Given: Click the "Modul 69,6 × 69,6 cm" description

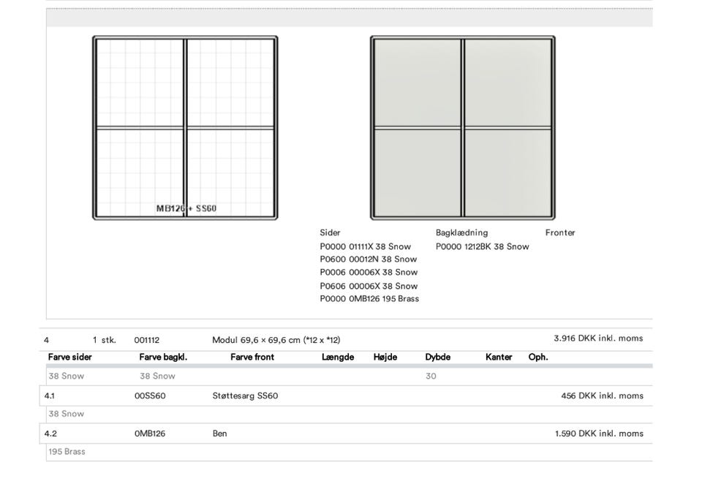Looking at the screenshot, I should pyautogui.click(x=276, y=340).
